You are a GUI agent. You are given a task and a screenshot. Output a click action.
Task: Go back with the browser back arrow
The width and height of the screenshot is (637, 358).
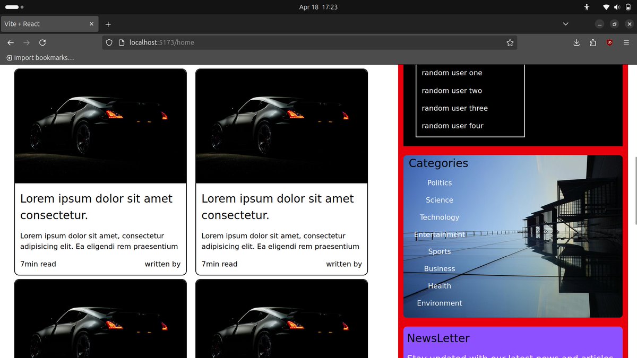(x=11, y=42)
